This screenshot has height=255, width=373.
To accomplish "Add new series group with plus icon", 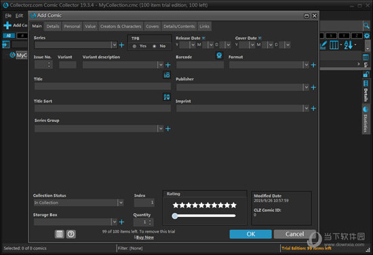I will tap(168, 129).
